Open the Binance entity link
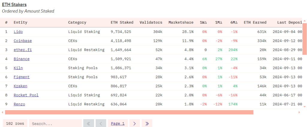Image resolution: width=307 pixels, height=127 pixels. [x=22, y=59]
